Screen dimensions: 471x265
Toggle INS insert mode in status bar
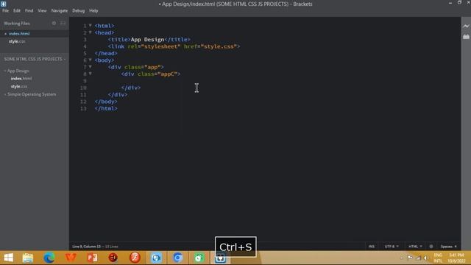pyautogui.click(x=372, y=247)
